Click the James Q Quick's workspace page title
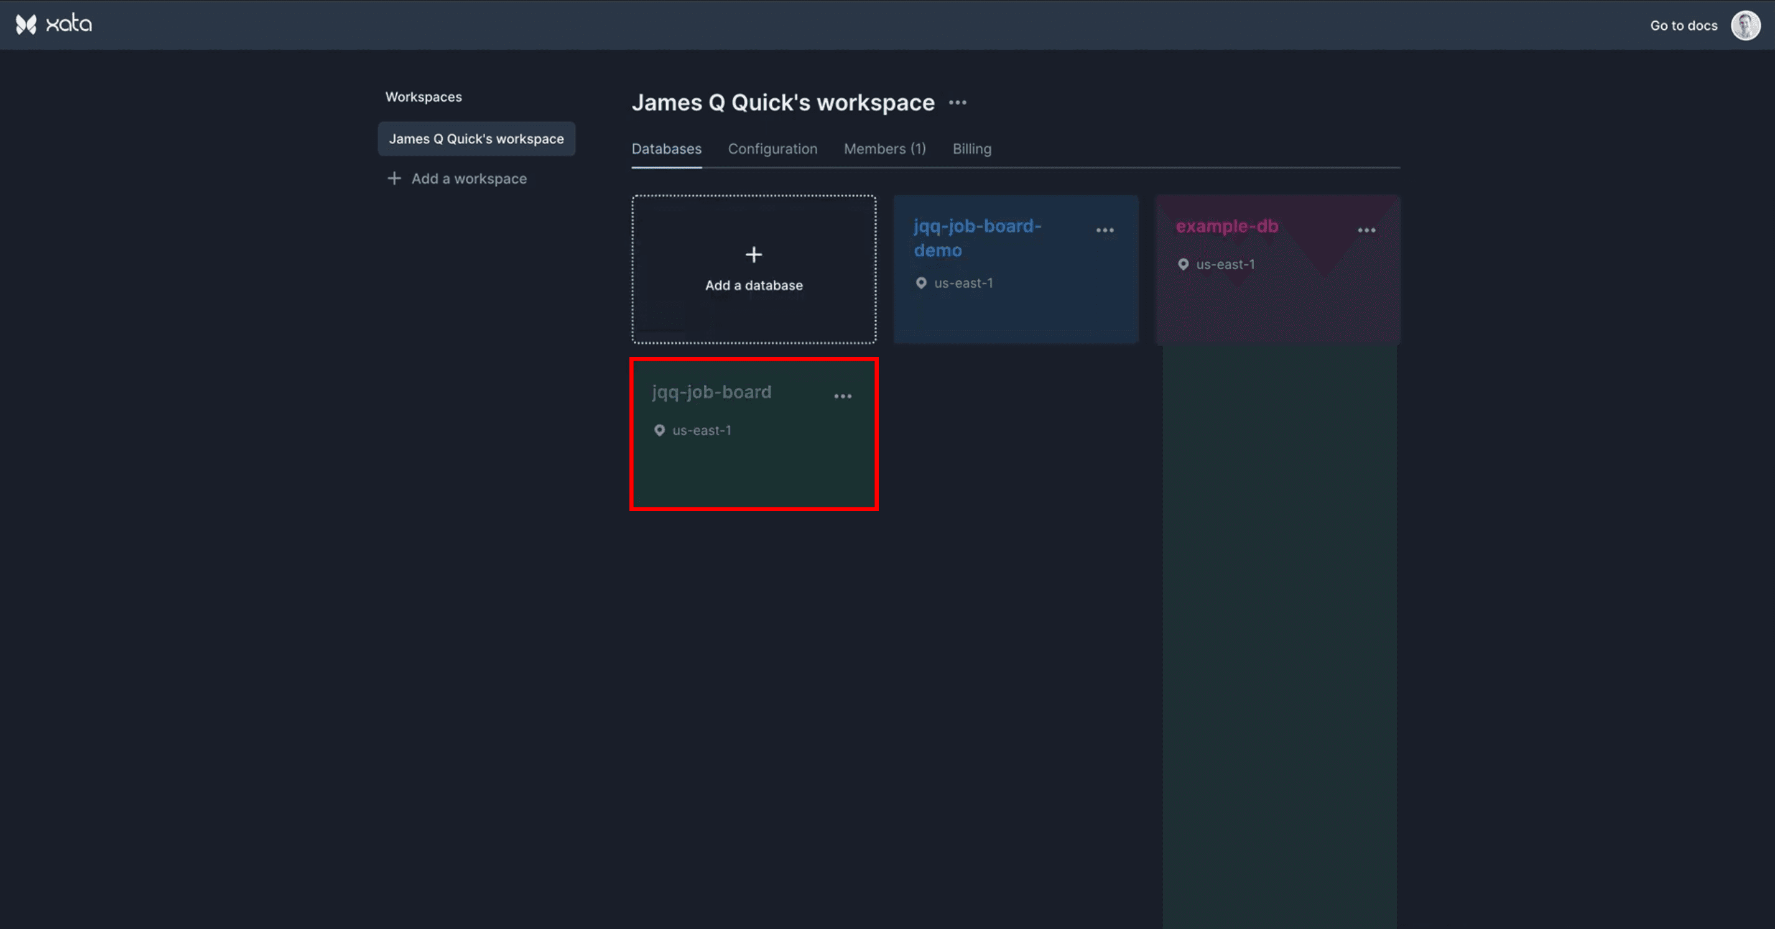The image size is (1775, 929). click(x=783, y=103)
